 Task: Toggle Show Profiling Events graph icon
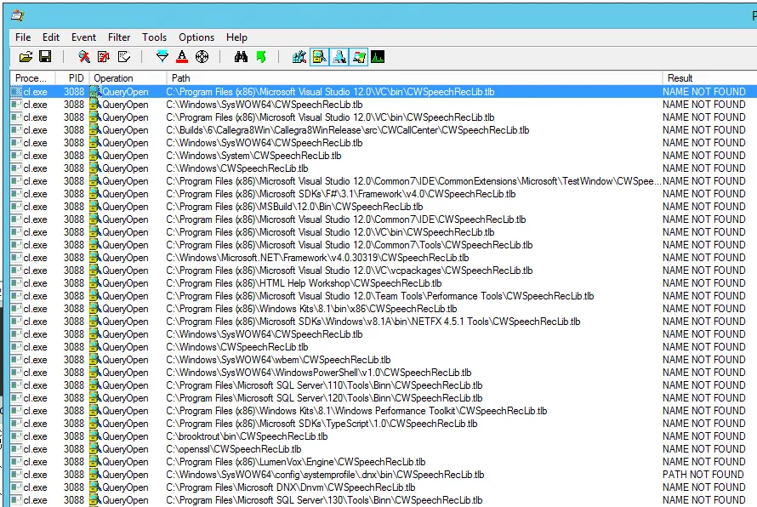click(378, 57)
